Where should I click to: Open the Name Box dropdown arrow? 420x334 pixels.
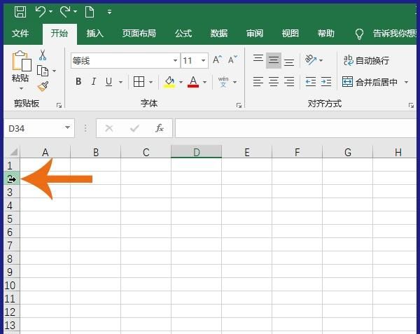[67, 127]
